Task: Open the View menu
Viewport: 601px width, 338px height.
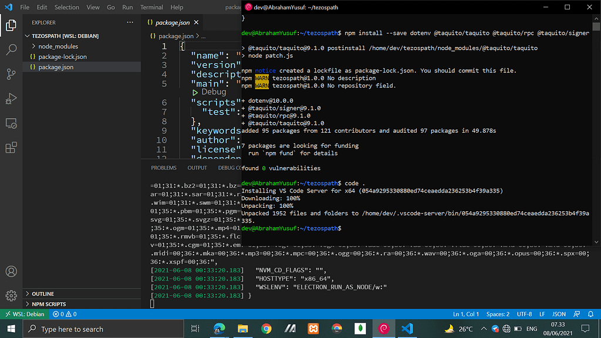Action: [x=93, y=7]
